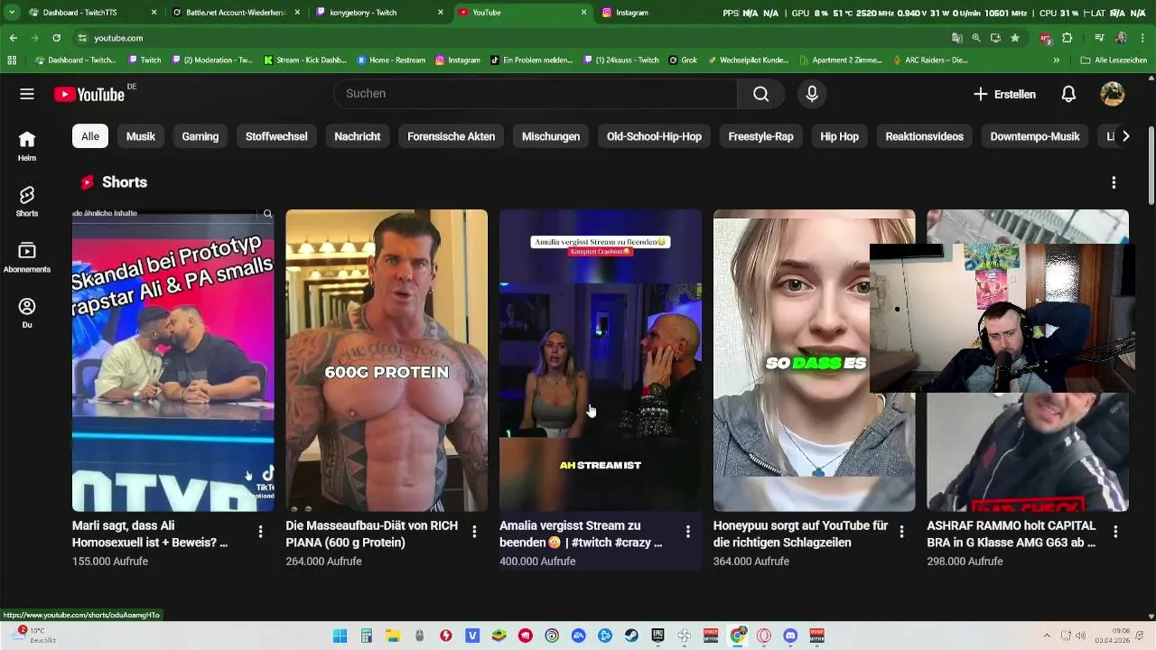Screen dimensions: 1156x650
Task: Select the Reaktionsvideos filter chip
Action: (925, 136)
